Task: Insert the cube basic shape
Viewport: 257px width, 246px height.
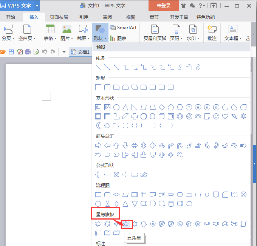Action: (162, 116)
